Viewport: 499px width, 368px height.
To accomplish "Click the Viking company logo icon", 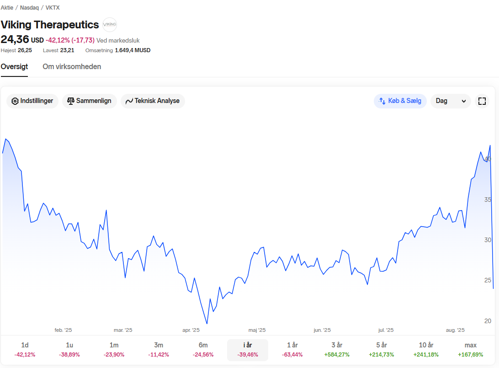I will [x=110, y=25].
